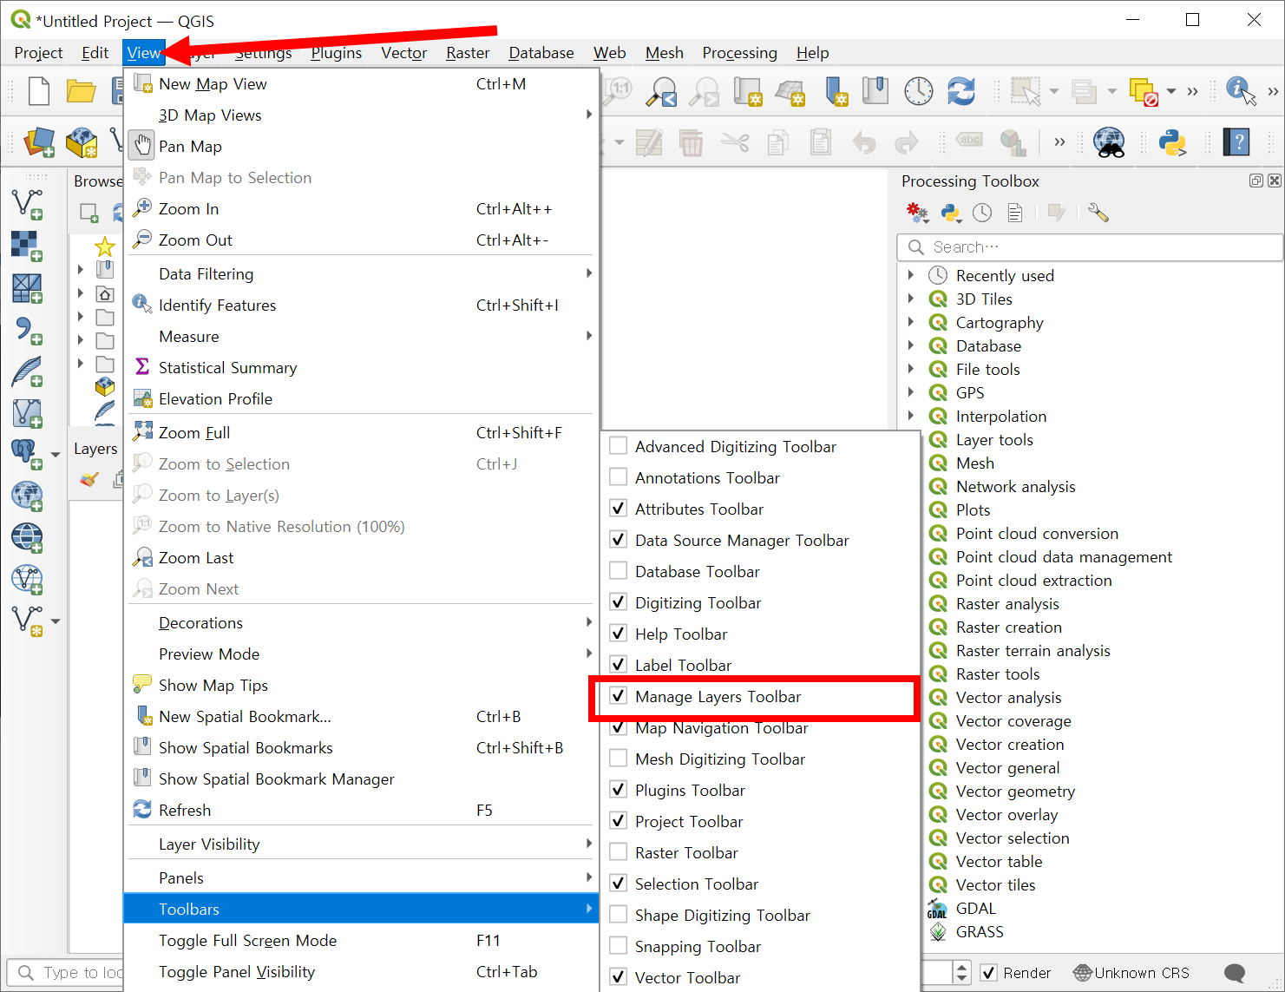Open the MetaSearch globe with binoculars icon
The height and width of the screenshot is (992, 1285).
point(1110,142)
